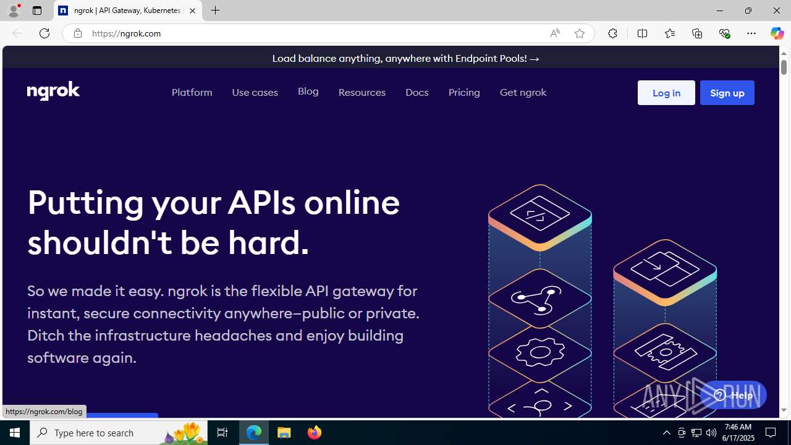The image size is (791, 445).
Task: Close the ngrok browser tab
Action: (192, 11)
